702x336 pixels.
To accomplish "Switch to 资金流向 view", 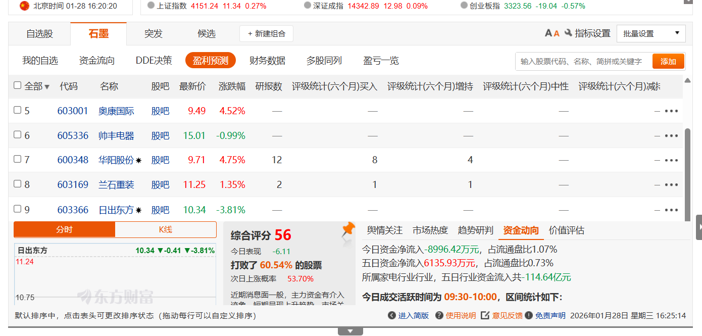I will (97, 61).
